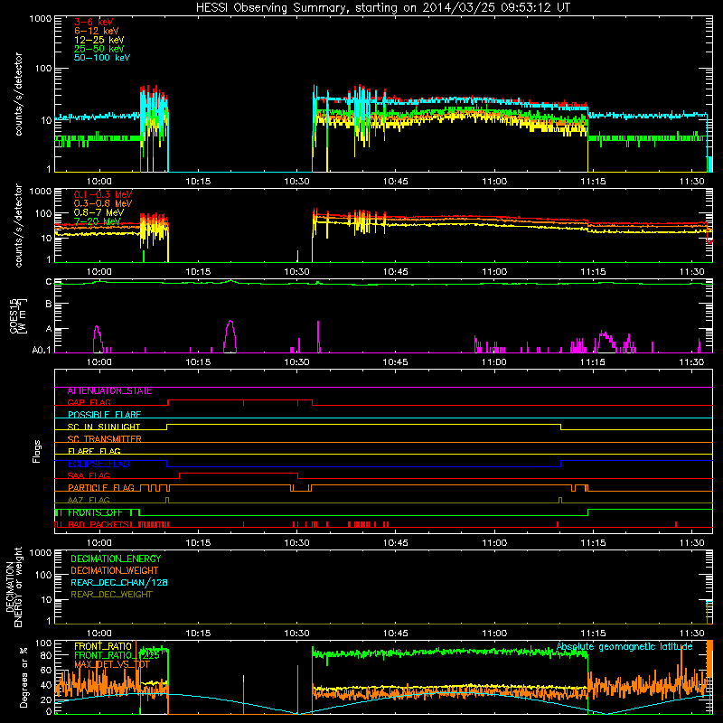Select the 0.3-0.8 MeV legend label
723x723 pixels.
103,203
